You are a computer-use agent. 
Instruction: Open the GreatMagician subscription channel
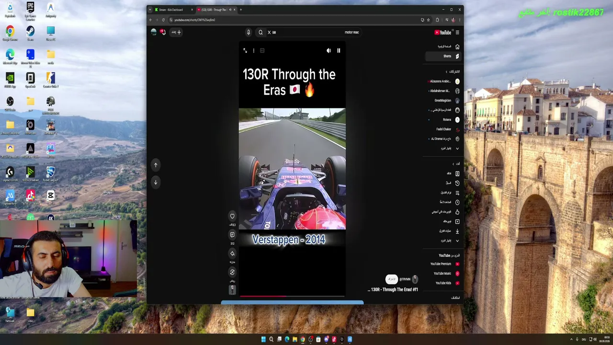(443, 101)
